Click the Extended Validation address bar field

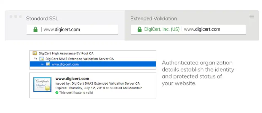(188, 29)
